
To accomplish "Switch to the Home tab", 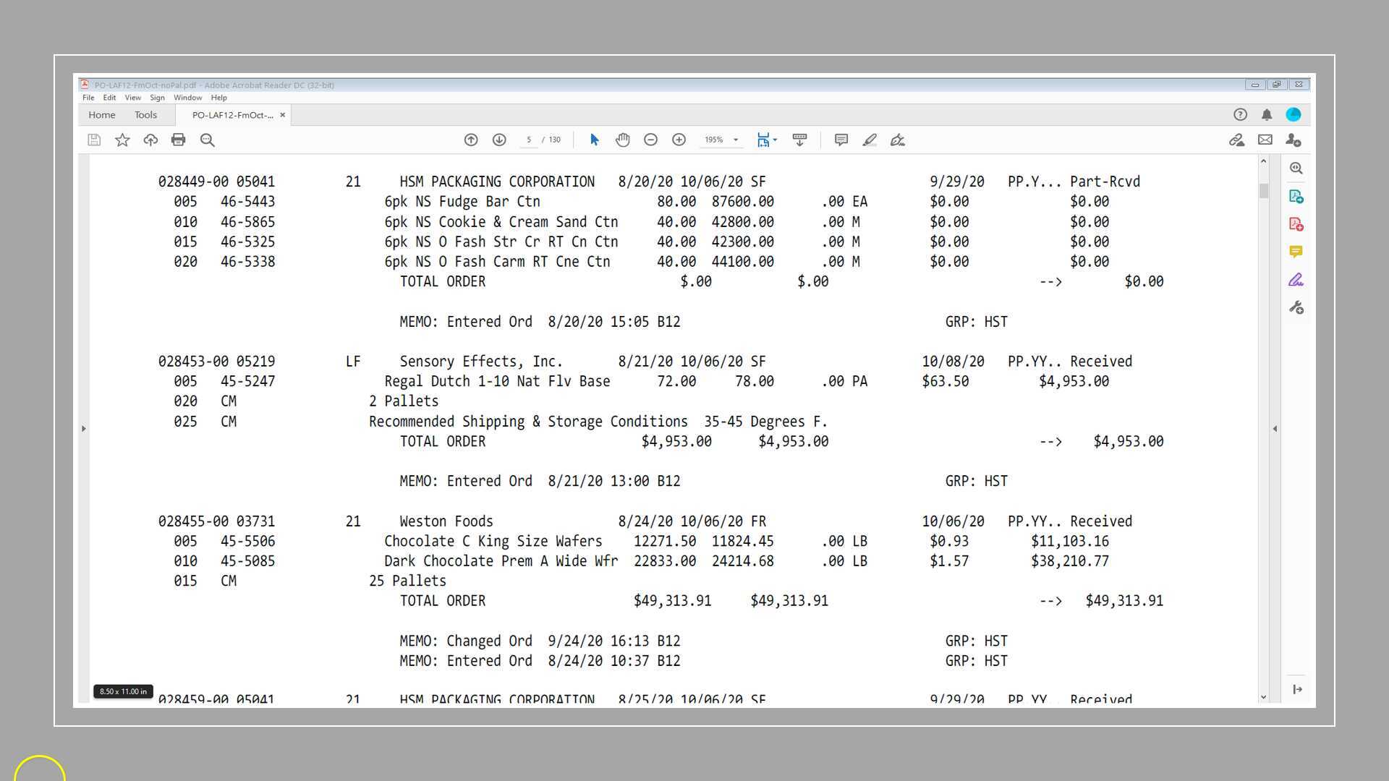I will point(101,114).
